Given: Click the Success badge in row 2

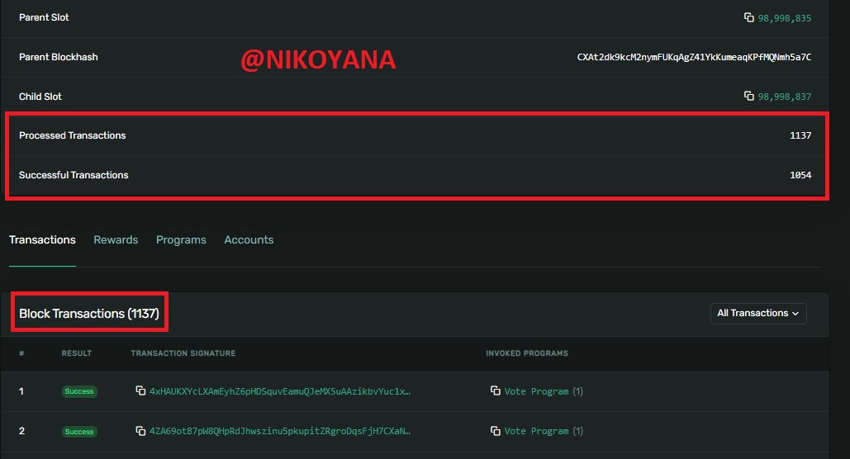Looking at the screenshot, I should pyautogui.click(x=79, y=432).
